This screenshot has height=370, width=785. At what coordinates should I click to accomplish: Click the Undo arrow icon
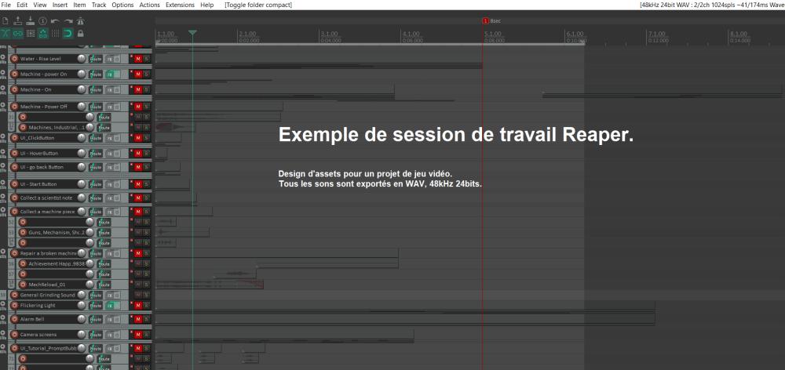[x=55, y=21]
